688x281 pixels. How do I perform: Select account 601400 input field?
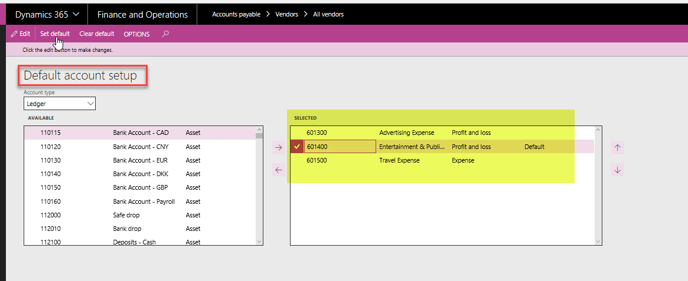click(x=340, y=147)
